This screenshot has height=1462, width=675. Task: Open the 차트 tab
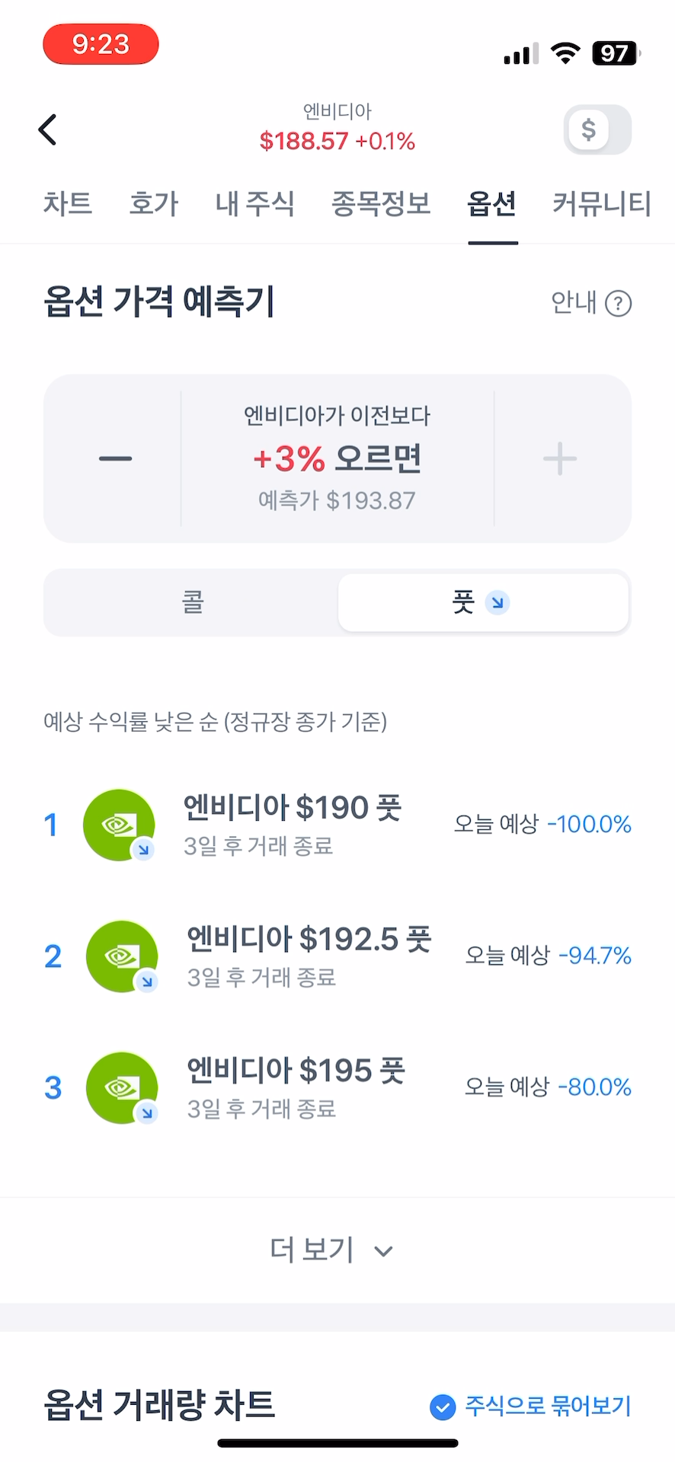(x=68, y=203)
